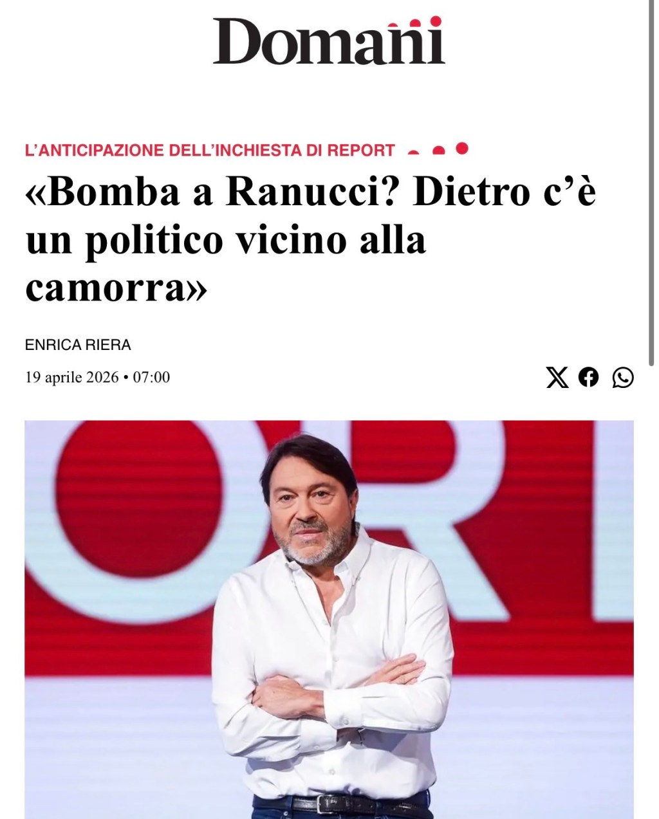Screen dimensions: 659x819
Task: Click the word "camorra" in the headline
Action: coord(106,289)
